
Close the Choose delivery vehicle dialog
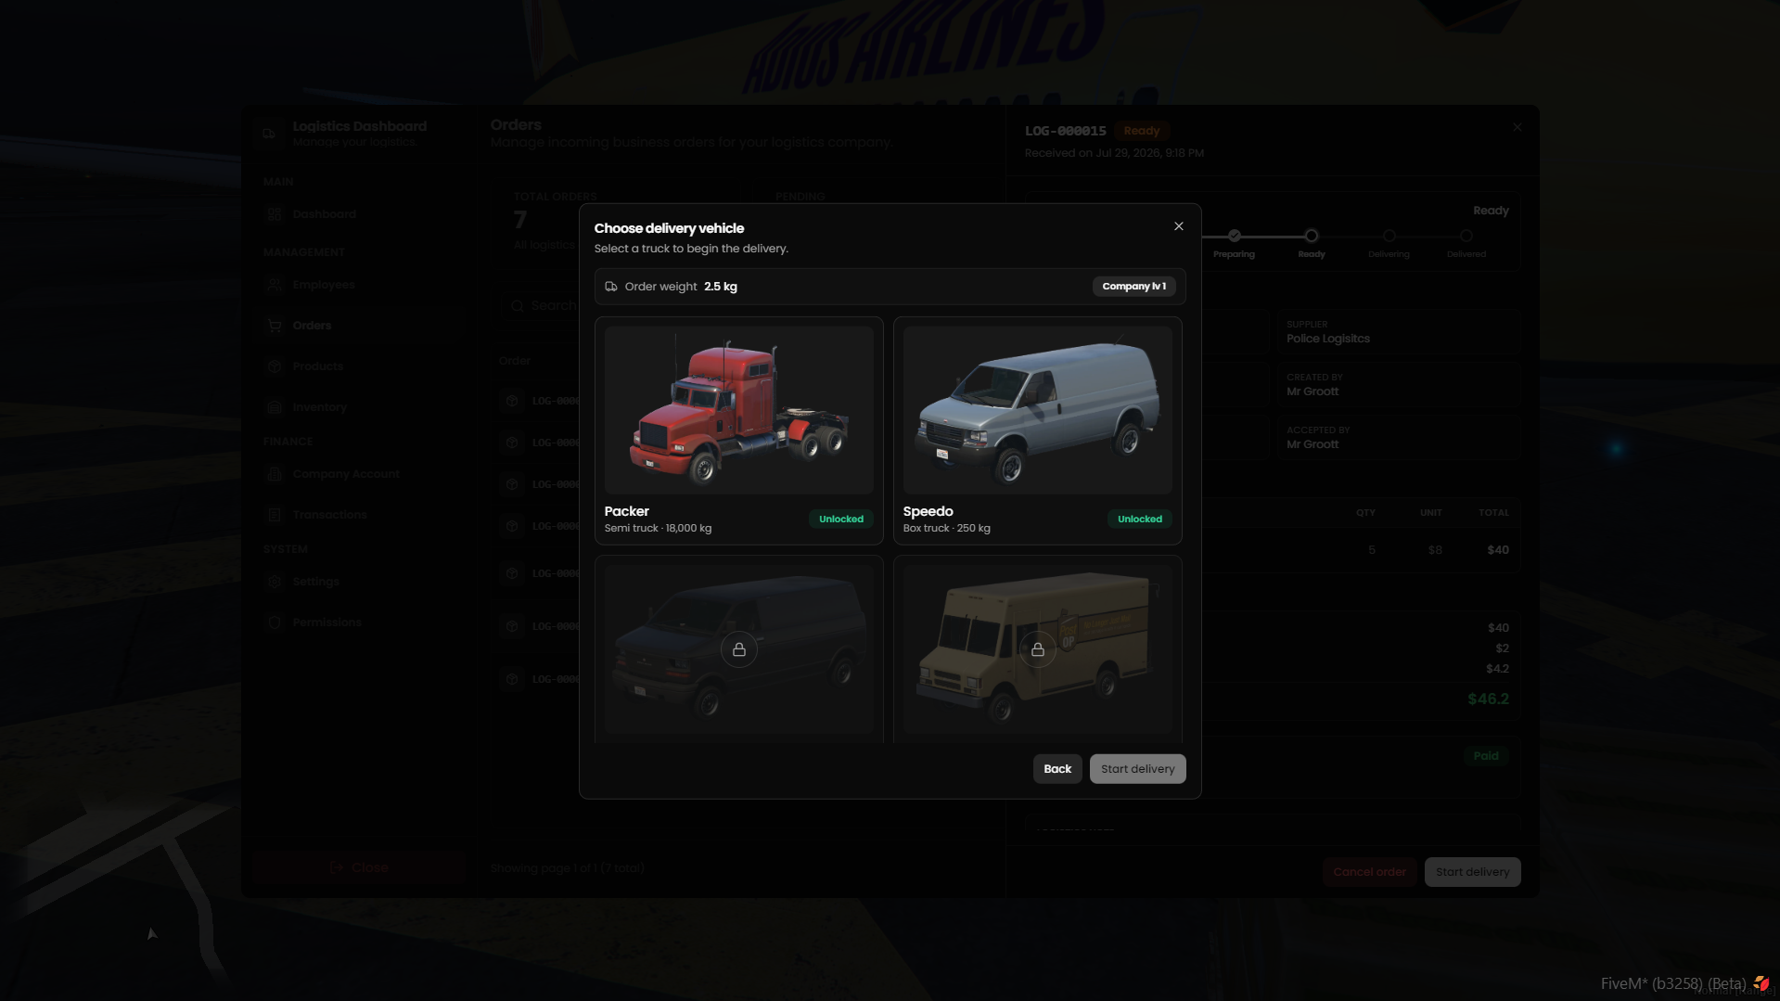coord(1179,226)
